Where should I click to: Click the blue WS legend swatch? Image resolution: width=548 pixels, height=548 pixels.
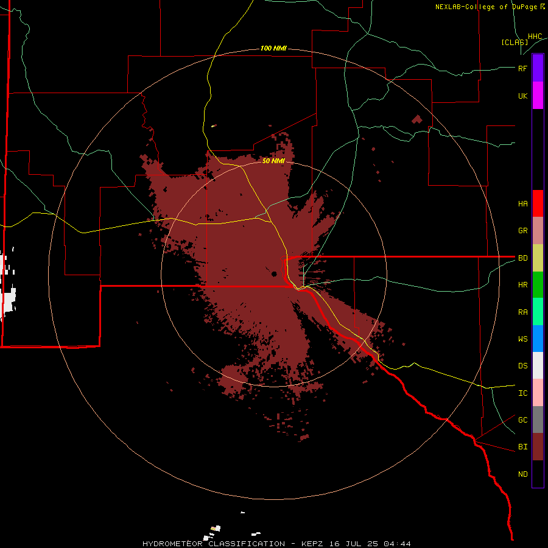coord(538,339)
